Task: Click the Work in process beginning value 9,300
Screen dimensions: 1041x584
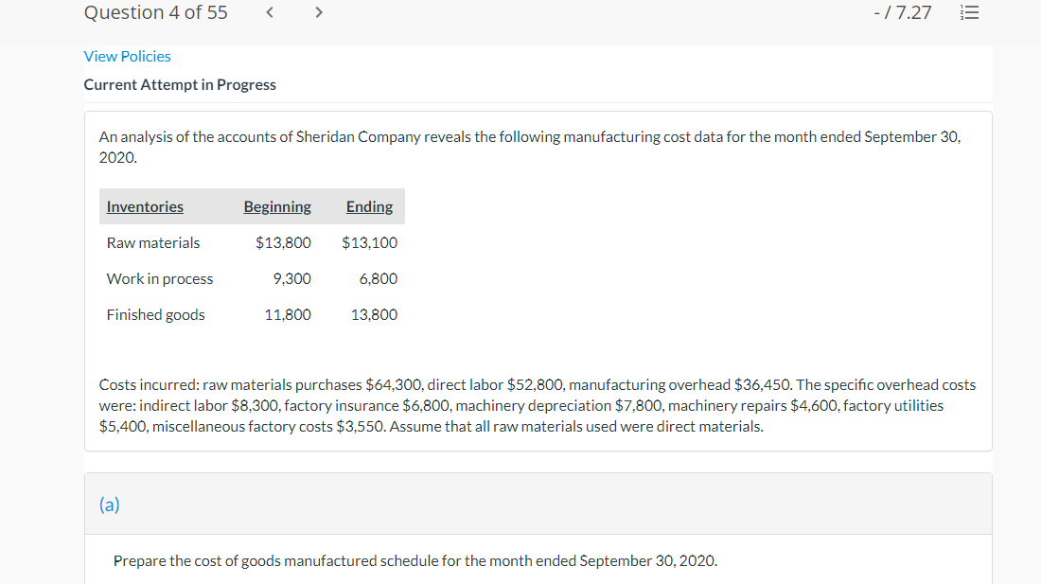Action: point(291,279)
